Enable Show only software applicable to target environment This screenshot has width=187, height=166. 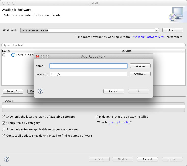(x=4, y=129)
